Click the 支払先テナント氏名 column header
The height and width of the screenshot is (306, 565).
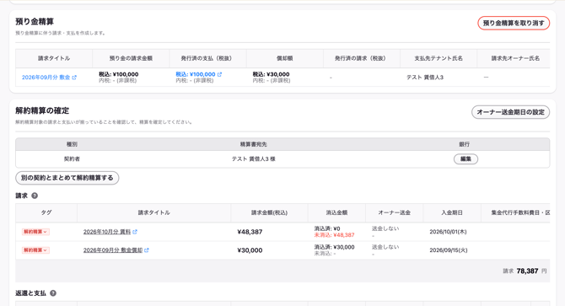[439, 58]
